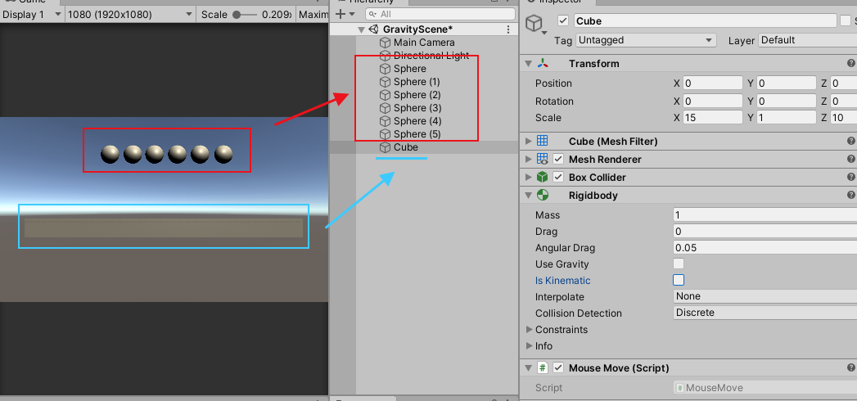Open the Mouse Move script help icon

click(851, 367)
